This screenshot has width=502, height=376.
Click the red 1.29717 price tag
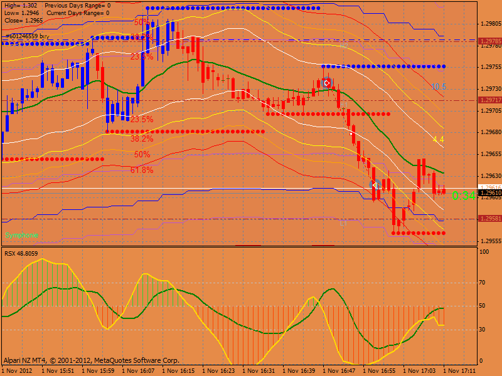point(490,100)
